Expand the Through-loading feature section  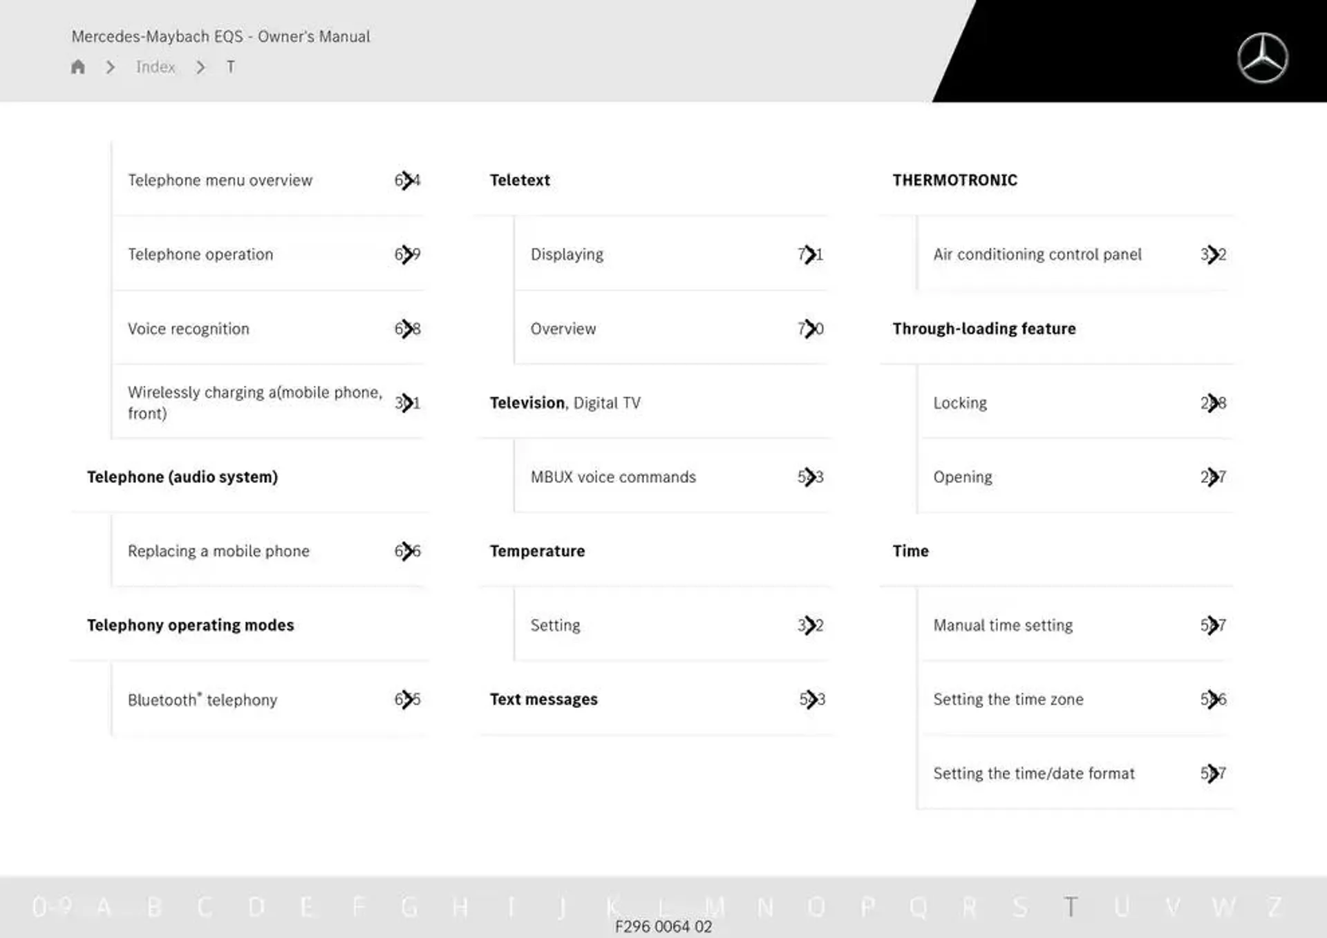click(984, 327)
